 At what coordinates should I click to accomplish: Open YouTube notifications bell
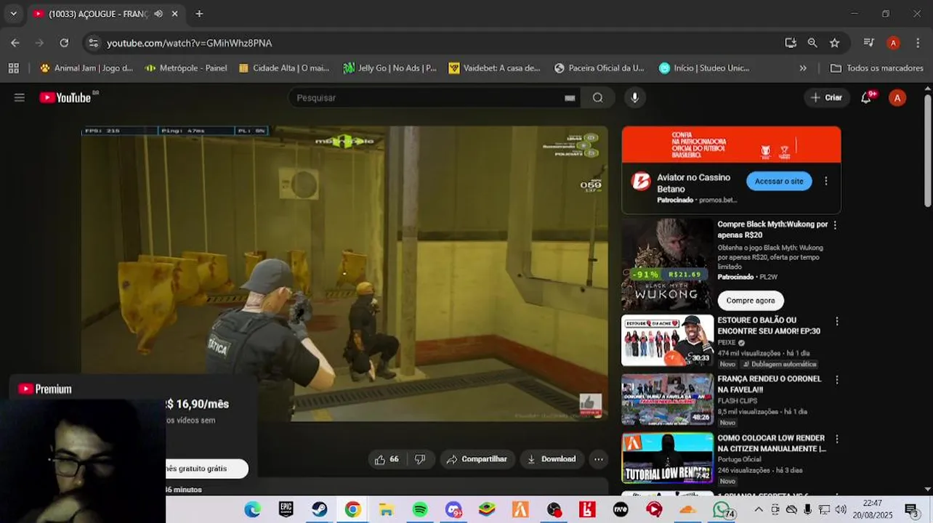coord(866,97)
